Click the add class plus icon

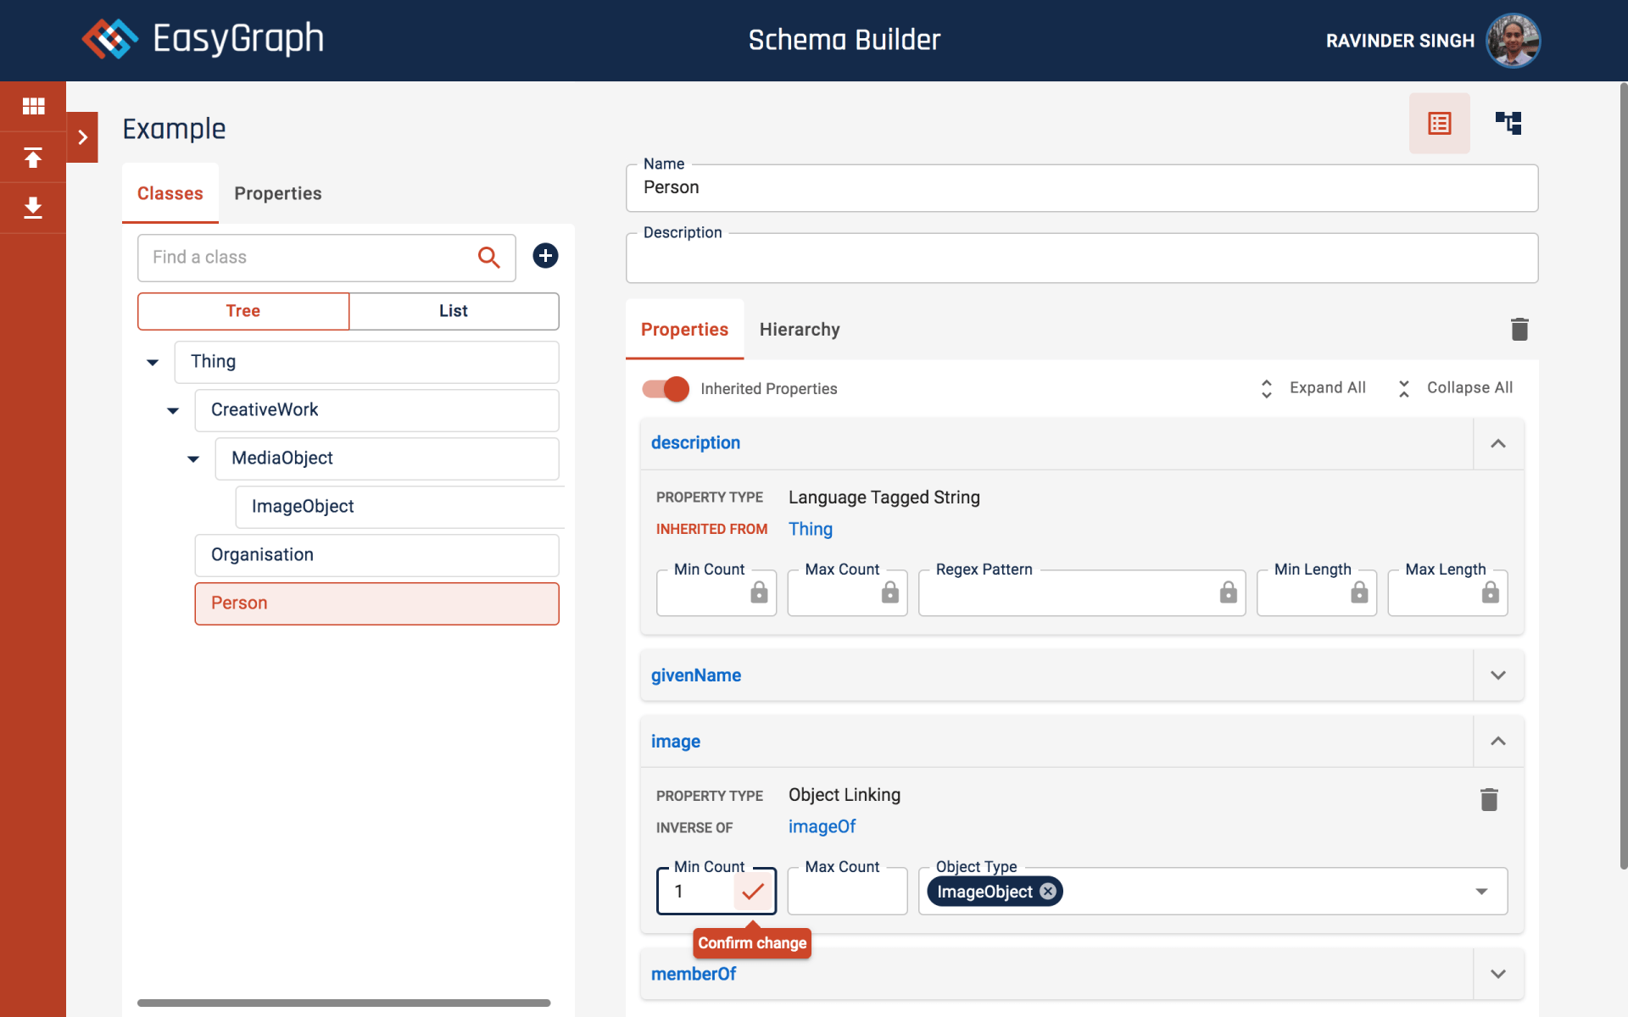pyautogui.click(x=545, y=256)
